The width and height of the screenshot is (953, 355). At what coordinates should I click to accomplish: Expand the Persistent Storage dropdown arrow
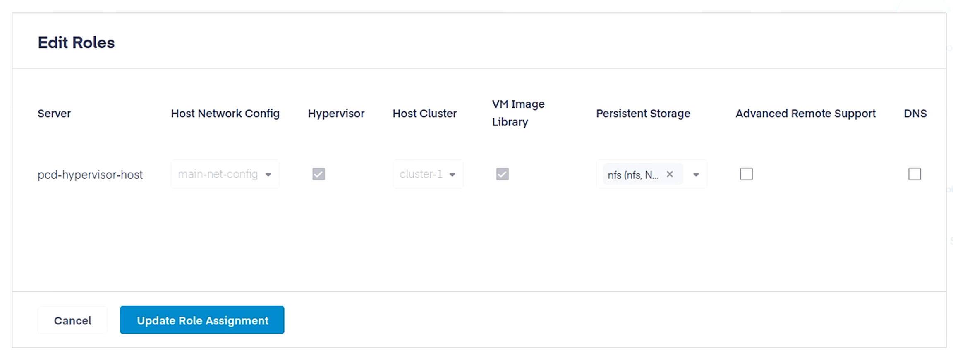click(x=696, y=175)
